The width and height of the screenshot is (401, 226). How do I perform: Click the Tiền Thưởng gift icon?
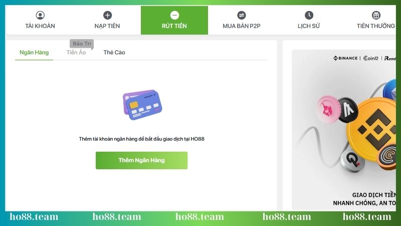pos(376,15)
